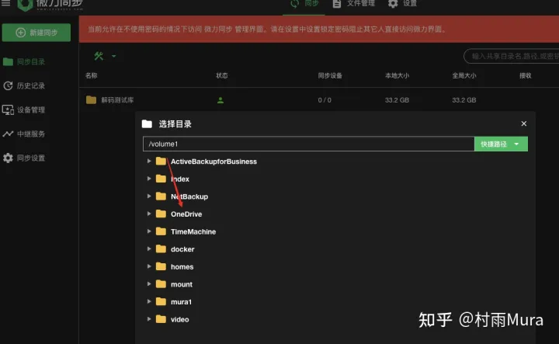Expand the homes folder arrow
The height and width of the screenshot is (344, 559).
click(x=149, y=266)
